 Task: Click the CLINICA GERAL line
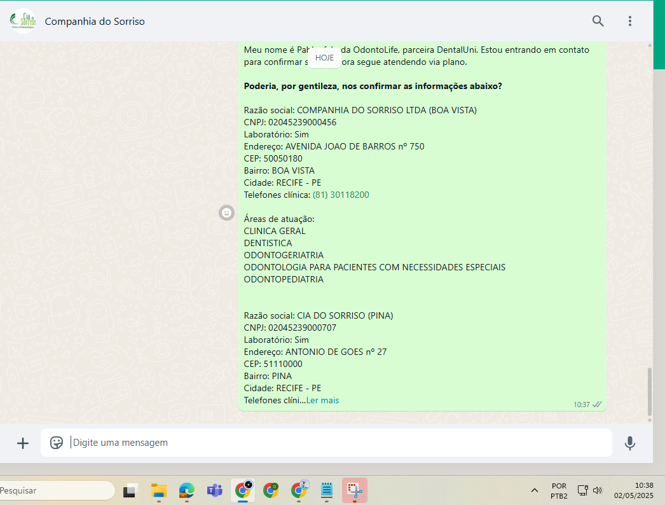tap(275, 231)
